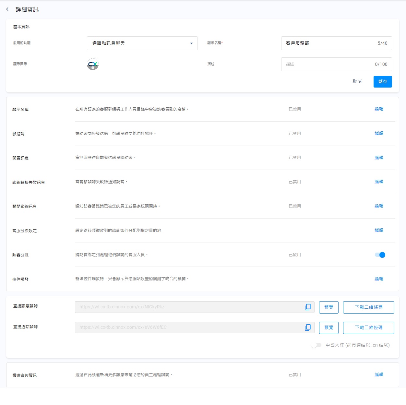Click the 描述 input field
This screenshot has width=406, height=405.
(337, 64)
